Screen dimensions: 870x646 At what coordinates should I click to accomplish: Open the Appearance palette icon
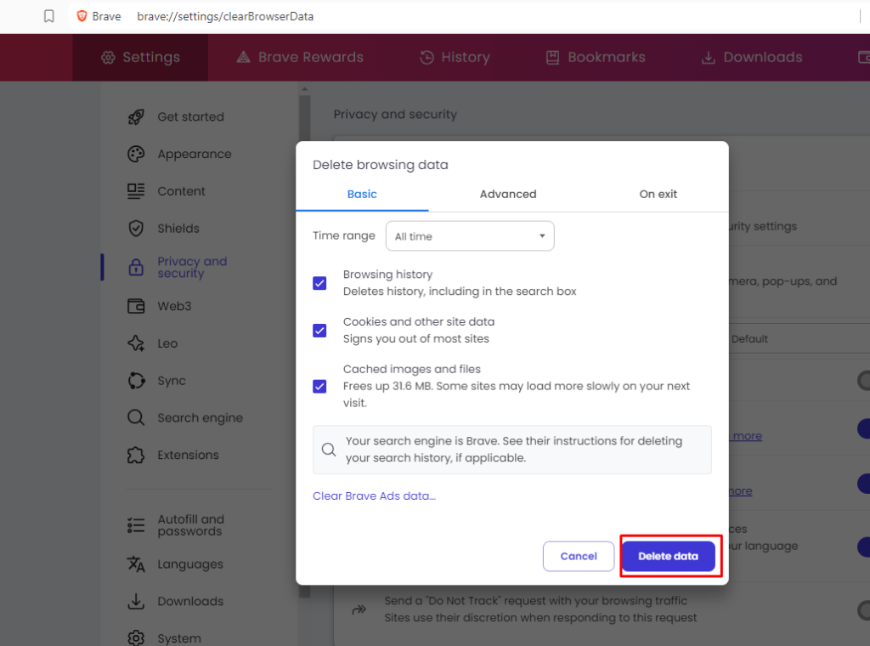coord(135,154)
